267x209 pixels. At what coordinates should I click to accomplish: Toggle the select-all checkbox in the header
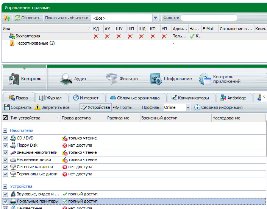(x=5, y=118)
